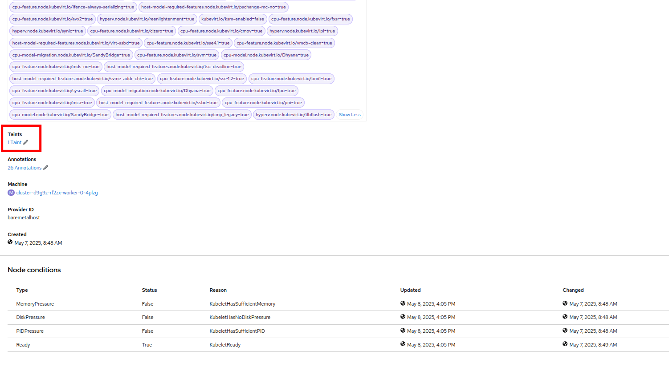Click the cpu-feature avx2=true label chip

point(53,19)
